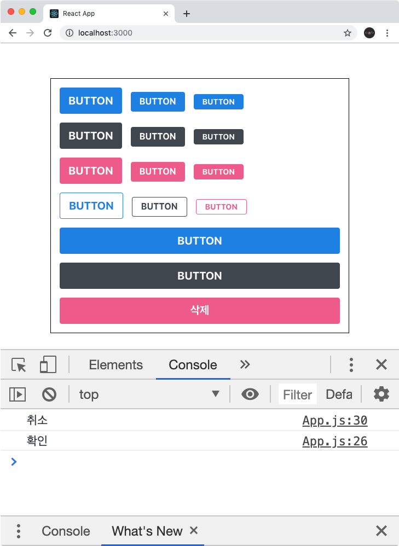Click the large blue outlined BUTTON
The height and width of the screenshot is (546, 399).
[x=91, y=206]
